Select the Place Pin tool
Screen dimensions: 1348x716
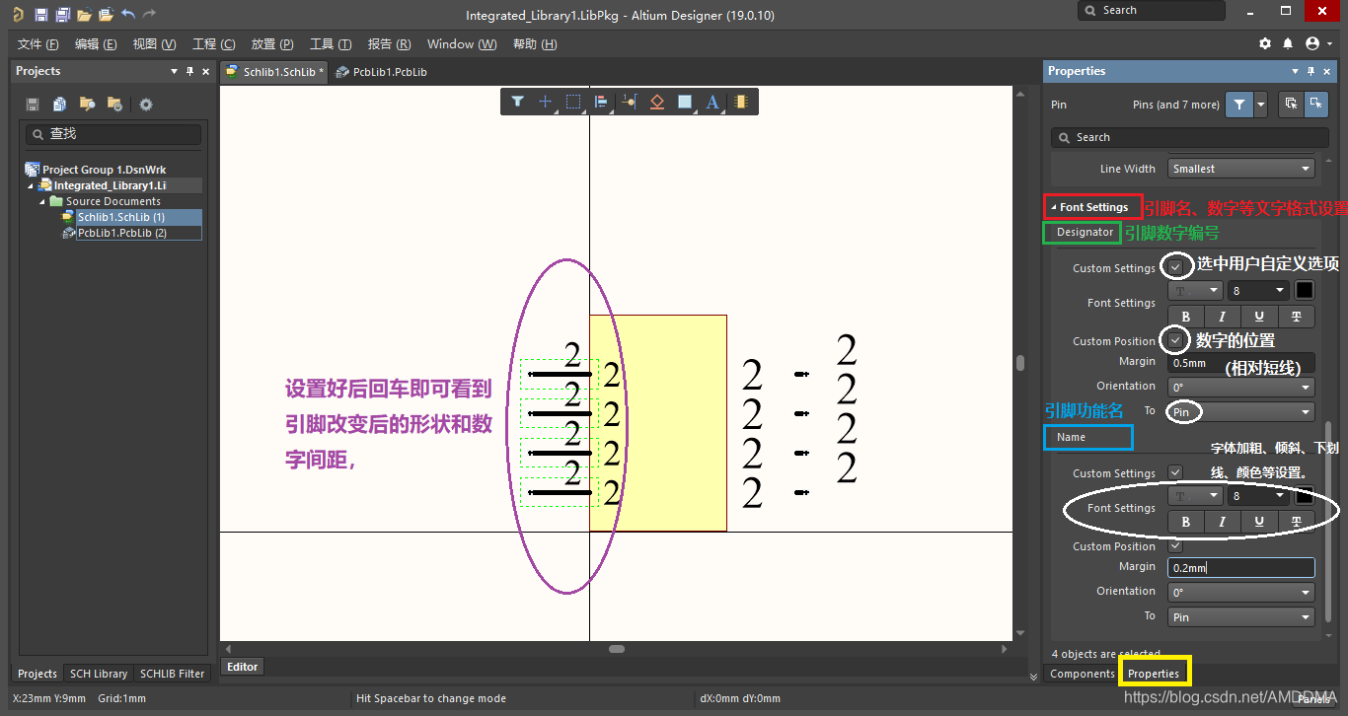click(x=629, y=102)
